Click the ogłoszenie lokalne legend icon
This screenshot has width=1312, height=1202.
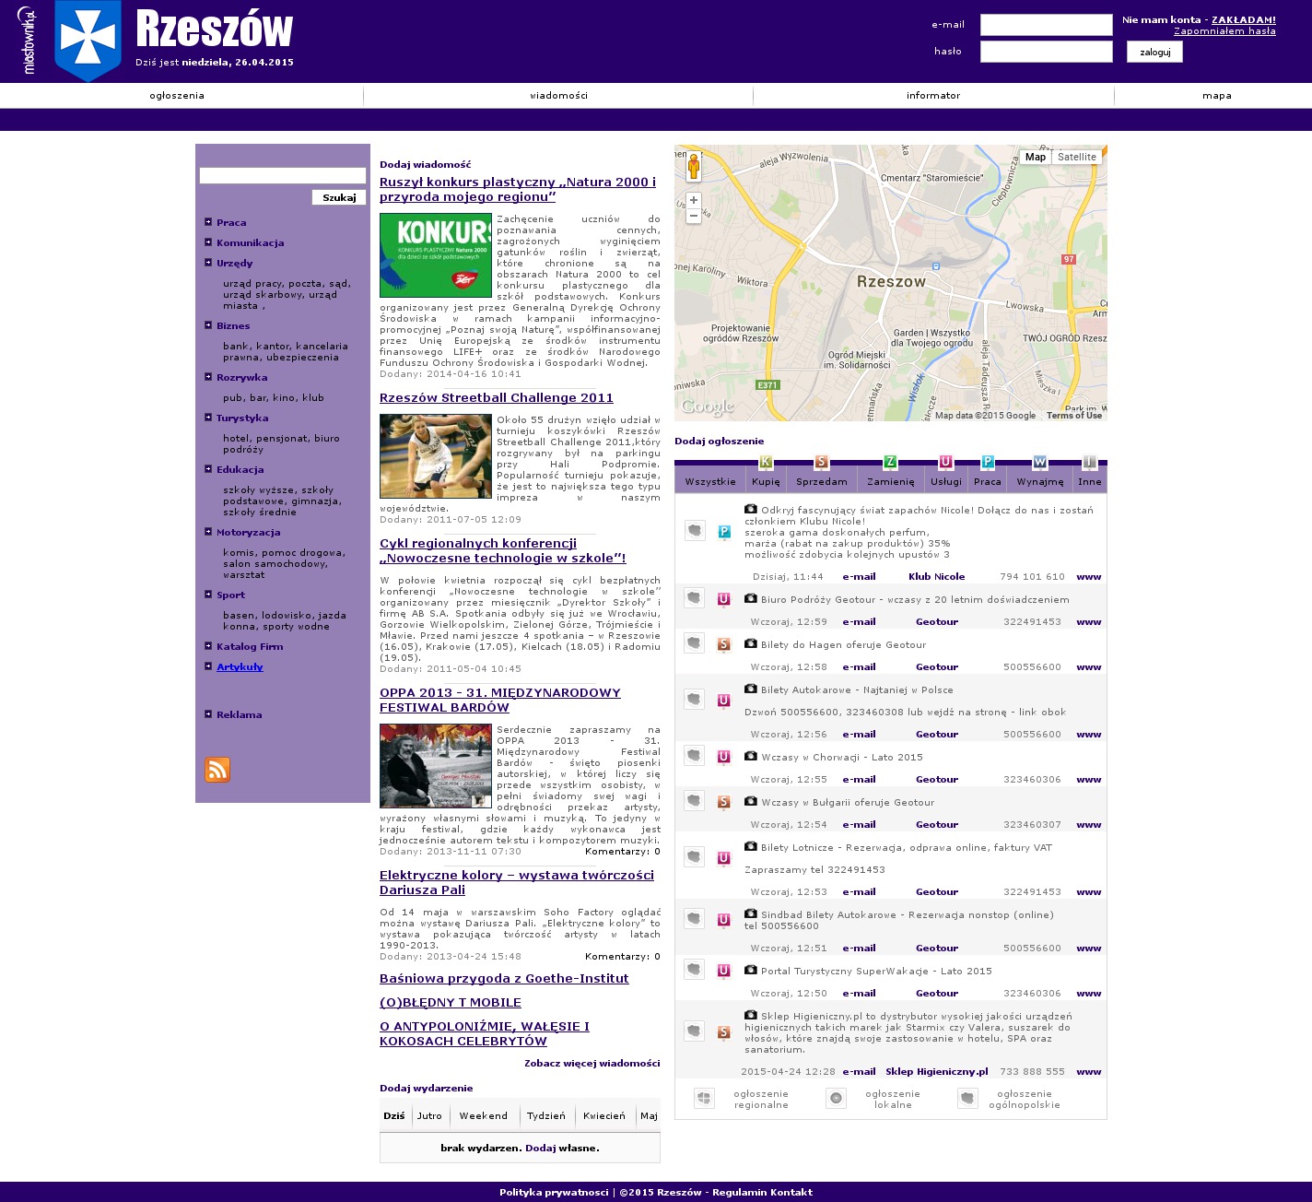(x=836, y=1098)
